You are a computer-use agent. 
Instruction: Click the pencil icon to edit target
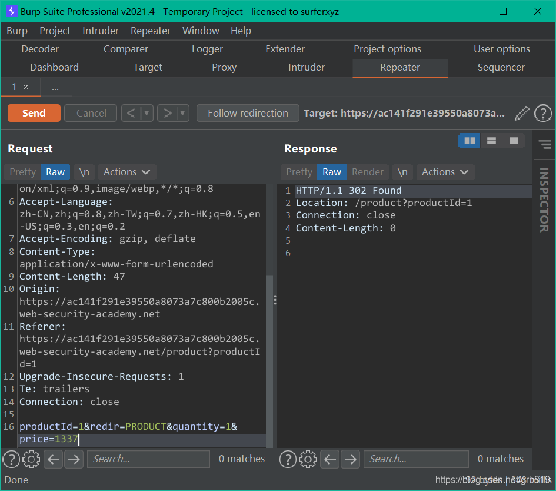(522, 113)
